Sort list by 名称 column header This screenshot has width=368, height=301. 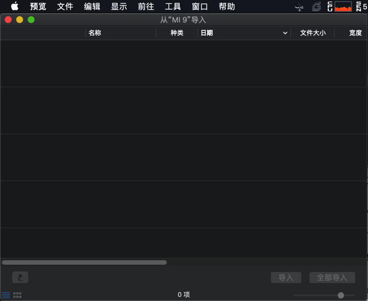coord(95,33)
